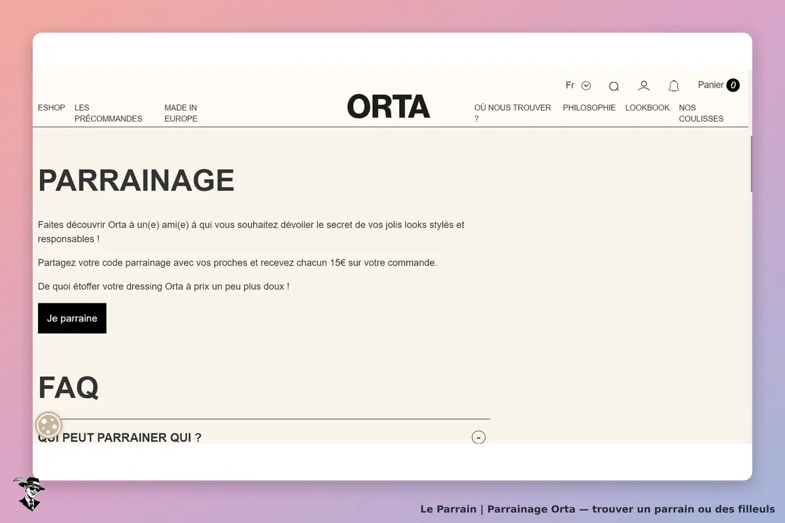Click the notifications bell icon

(x=674, y=86)
